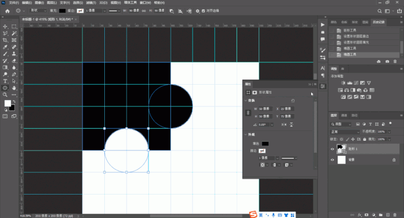Click the X position field in Properties
404x218 pixels.
pyautogui.click(x=287, y=109)
